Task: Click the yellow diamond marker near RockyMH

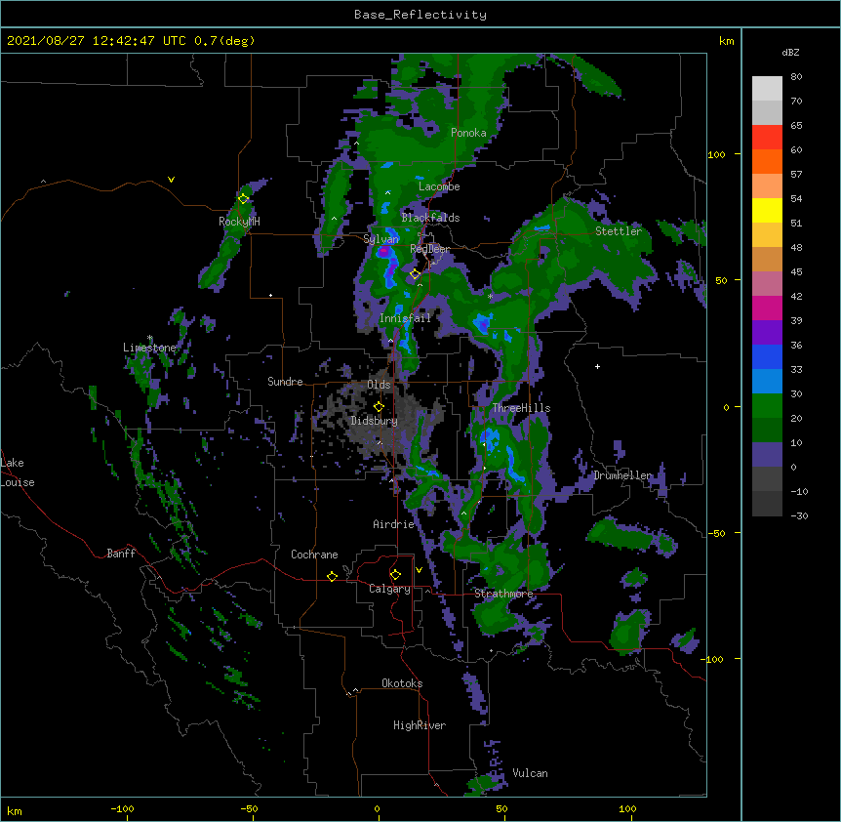Action: [243, 199]
